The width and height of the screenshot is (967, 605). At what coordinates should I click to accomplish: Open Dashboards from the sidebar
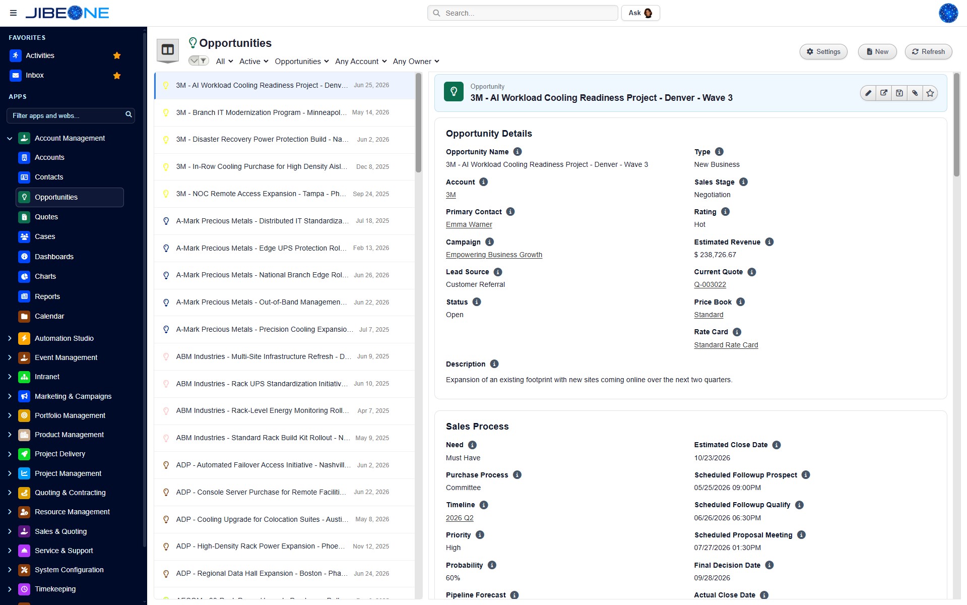[54, 257]
